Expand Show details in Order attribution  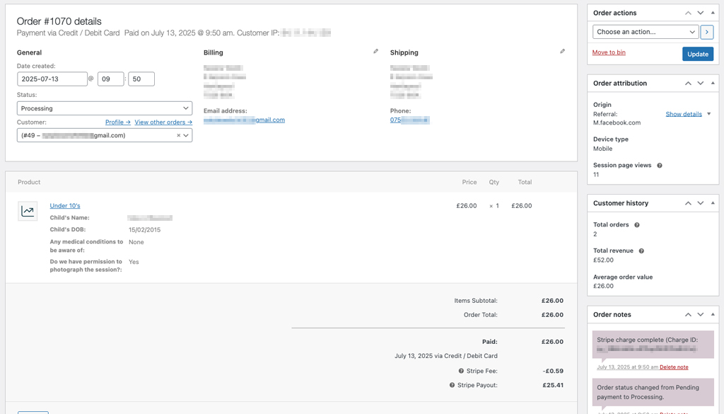[x=684, y=114]
